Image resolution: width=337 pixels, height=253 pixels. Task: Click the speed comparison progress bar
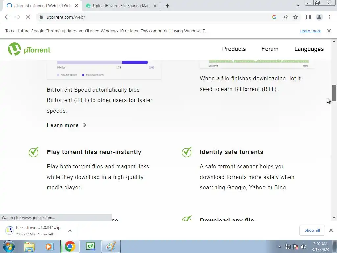point(102,62)
